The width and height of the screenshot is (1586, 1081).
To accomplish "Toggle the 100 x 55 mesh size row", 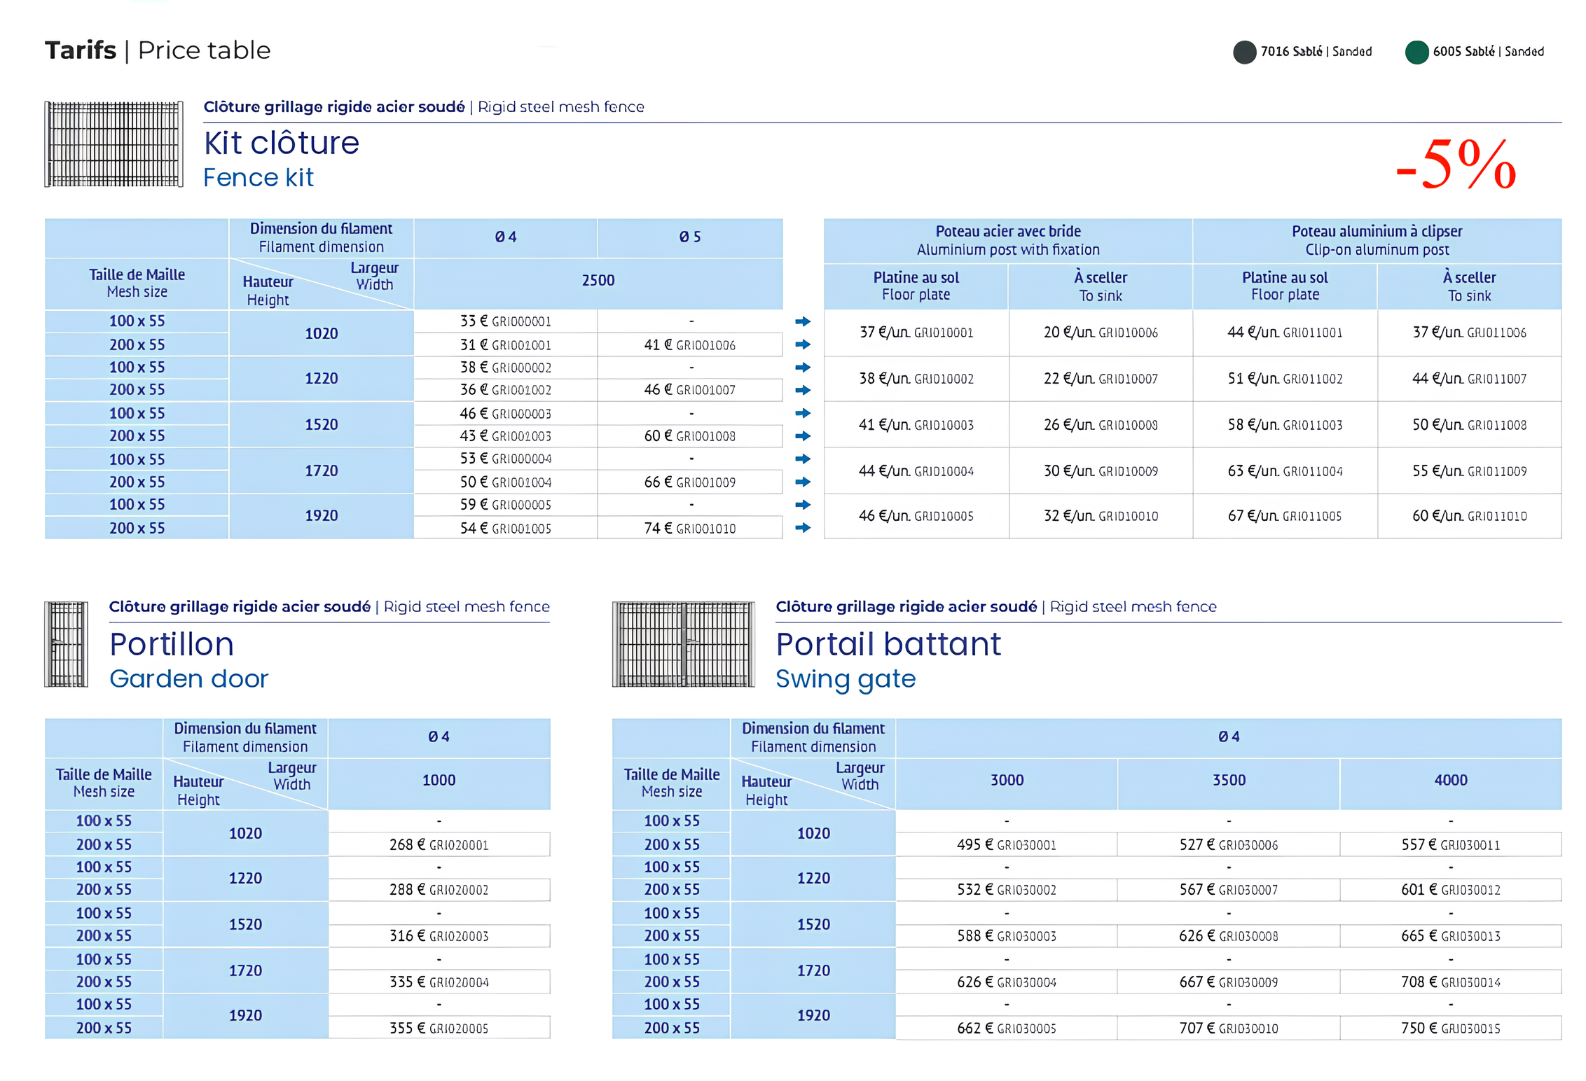I will click(137, 321).
